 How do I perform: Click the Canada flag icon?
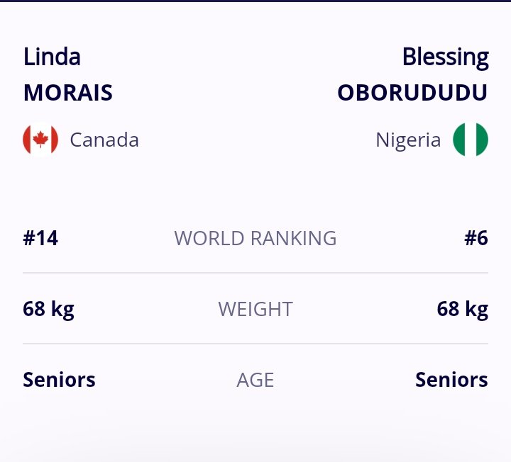[x=40, y=140]
